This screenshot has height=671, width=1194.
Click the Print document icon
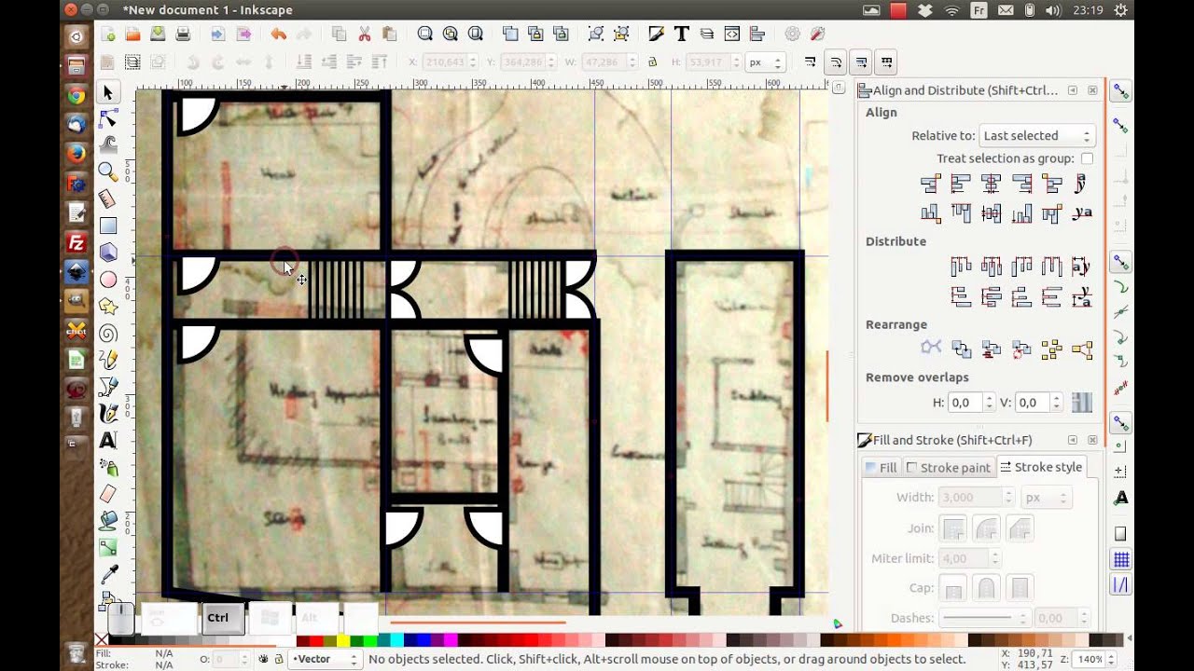click(x=183, y=34)
